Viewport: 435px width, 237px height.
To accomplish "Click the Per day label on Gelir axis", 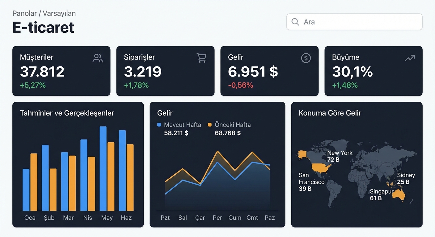I will (x=217, y=218).
